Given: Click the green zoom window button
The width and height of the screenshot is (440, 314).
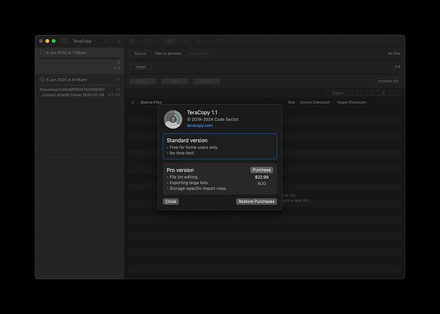Looking at the screenshot, I should (x=54, y=41).
